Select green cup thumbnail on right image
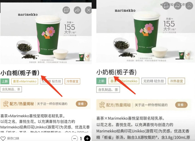Image resolution: width=195 pixels, height=141 pixels. (x=181, y=55)
